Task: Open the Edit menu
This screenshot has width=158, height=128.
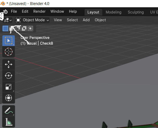Action: pyautogui.click(x=25, y=11)
